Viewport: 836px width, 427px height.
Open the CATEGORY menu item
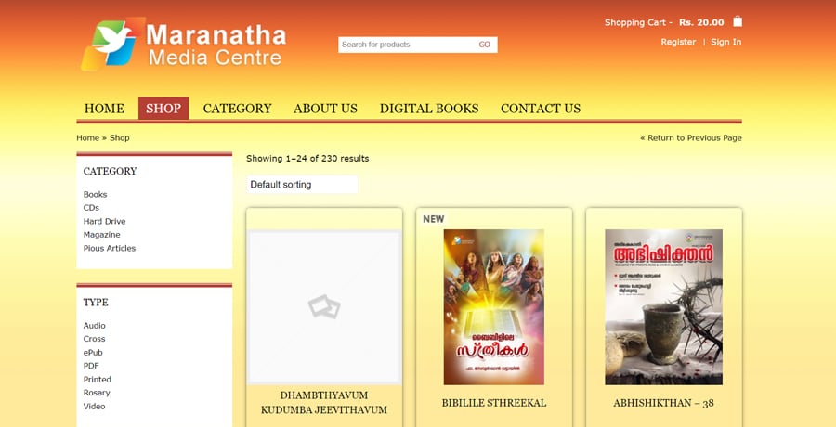(x=237, y=109)
